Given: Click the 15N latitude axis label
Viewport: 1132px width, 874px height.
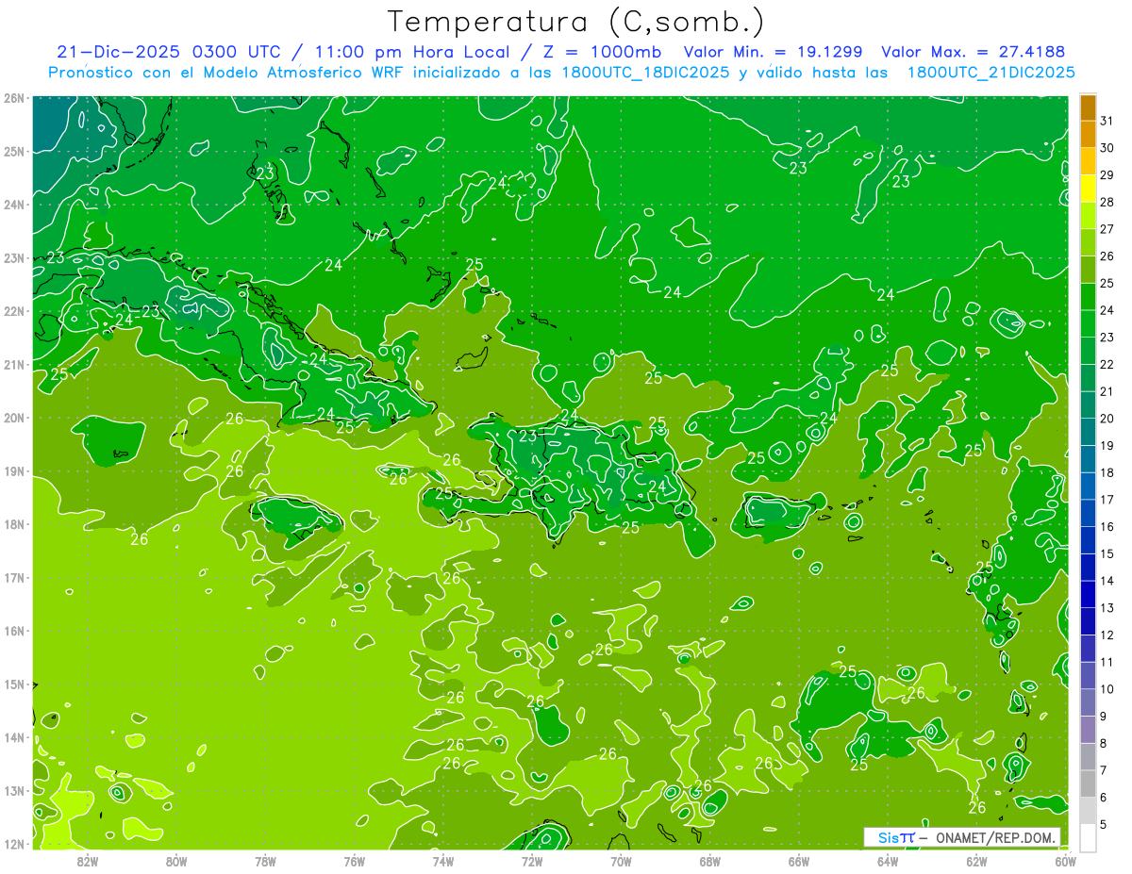Looking at the screenshot, I should click(x=14, y=684).
